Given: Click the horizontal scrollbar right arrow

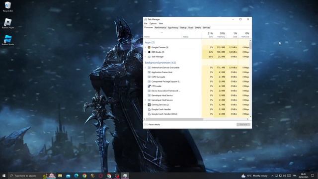Looking at the screenshot, I should 248,119.
